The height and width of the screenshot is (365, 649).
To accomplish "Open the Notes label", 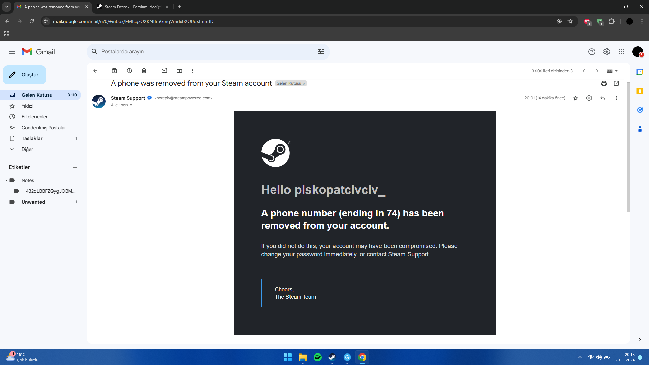I will 28,180.
